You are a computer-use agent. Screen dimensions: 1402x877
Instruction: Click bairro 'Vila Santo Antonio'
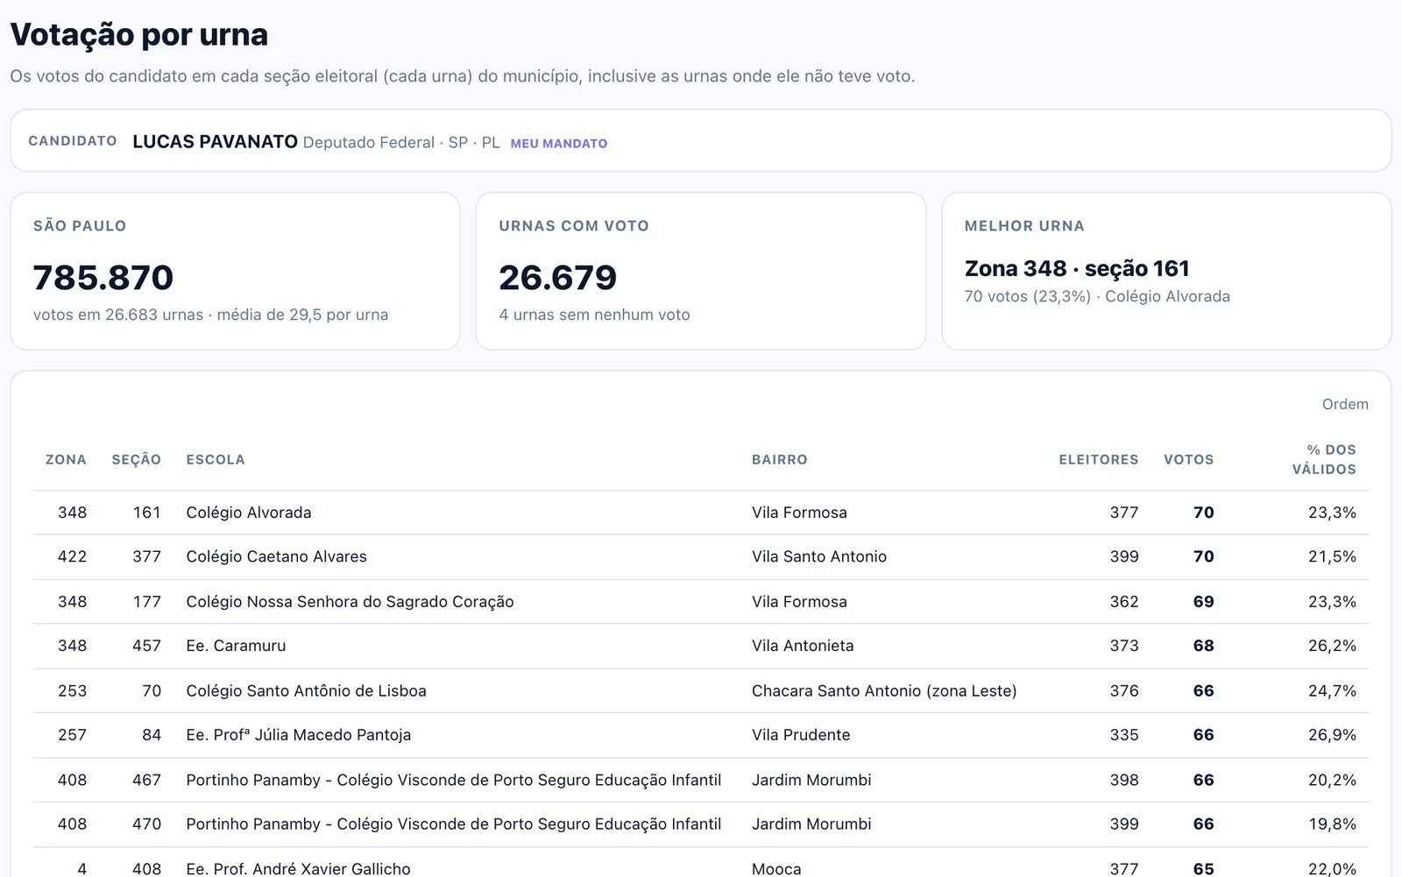coord(819,557)
